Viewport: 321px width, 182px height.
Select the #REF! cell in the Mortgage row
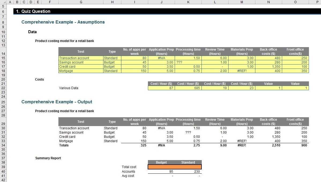pyautogui.click(x=242, y=71)
